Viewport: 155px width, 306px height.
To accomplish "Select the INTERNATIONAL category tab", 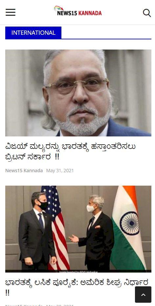I will click(33, 33).
